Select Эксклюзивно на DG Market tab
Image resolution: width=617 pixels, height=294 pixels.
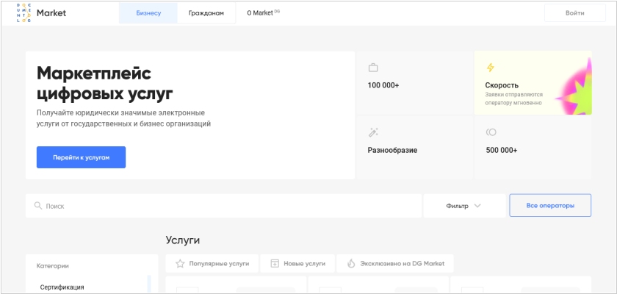[395, 264]
